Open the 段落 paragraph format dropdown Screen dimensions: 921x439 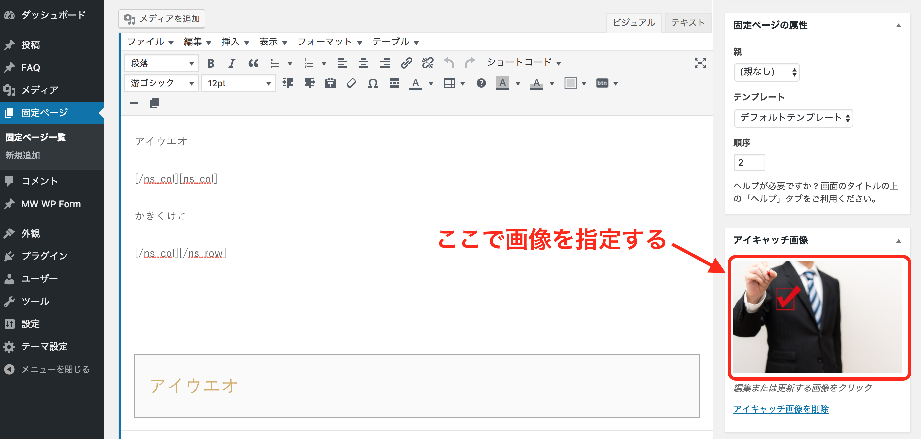tap(161, 63)
